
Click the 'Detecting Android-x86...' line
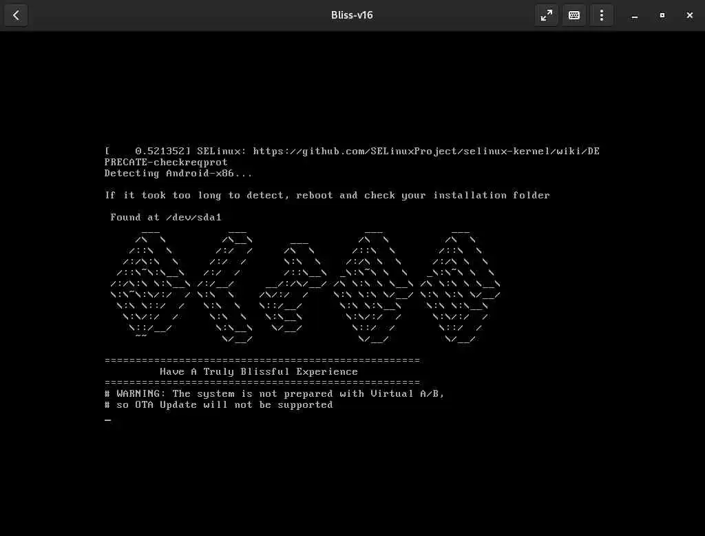click(x=178, y=173)
